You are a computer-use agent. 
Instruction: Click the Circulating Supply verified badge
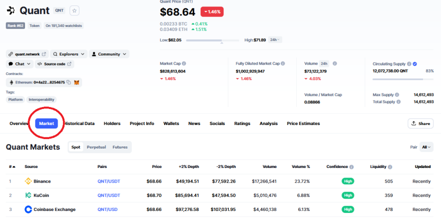coord(414,64)
